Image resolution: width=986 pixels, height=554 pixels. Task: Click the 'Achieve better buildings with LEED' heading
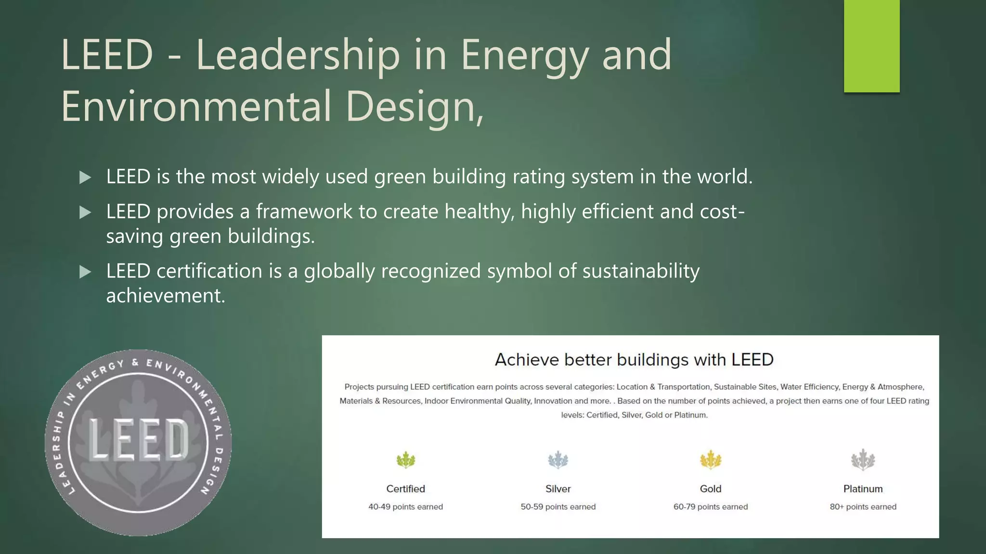point(634,360)
